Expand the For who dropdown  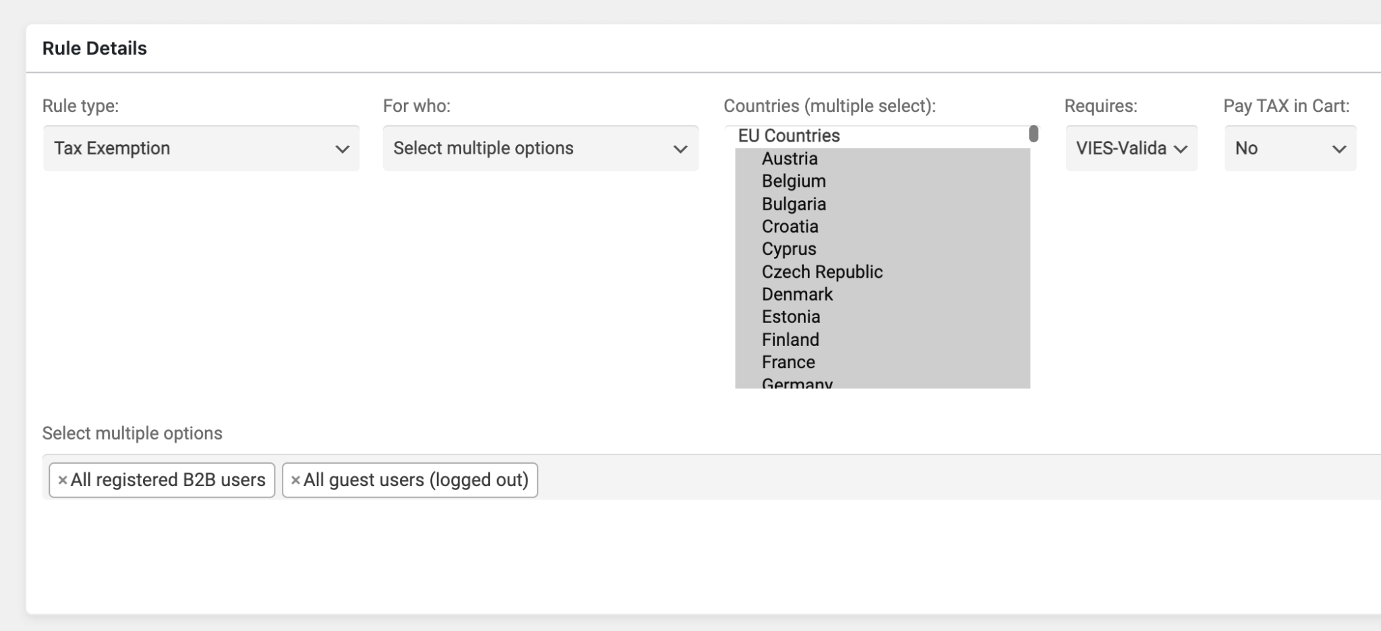(540, 148)
